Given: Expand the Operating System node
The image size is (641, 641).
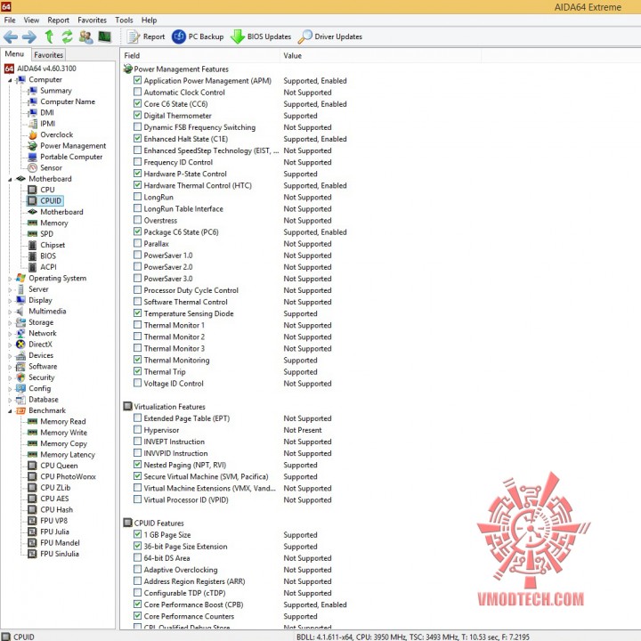Looking at the screenshot, I should pos(10,279).
